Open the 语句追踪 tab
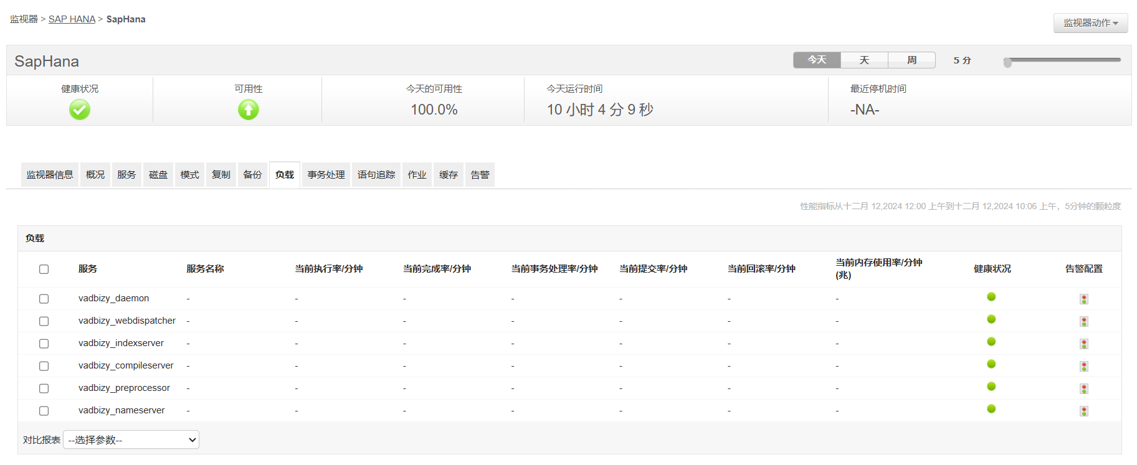Screen dimensions: 1137x465 376,175
